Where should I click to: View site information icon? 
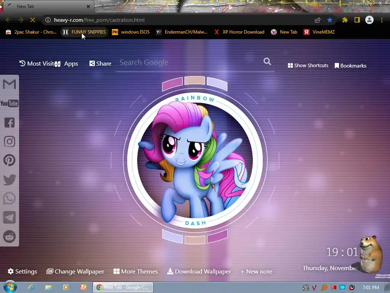48,20
